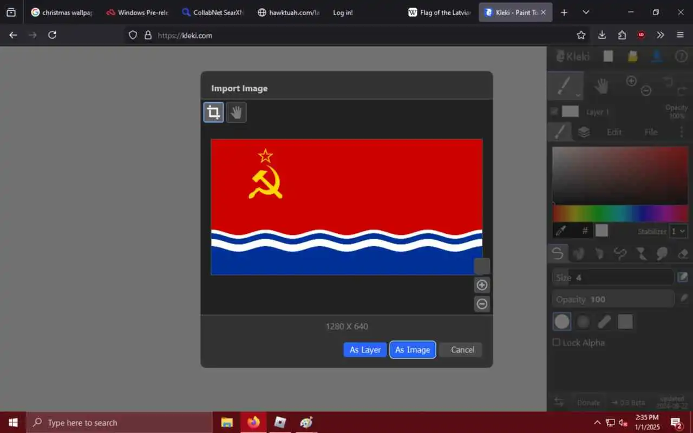Open the brush tool dropdown arrow
This screenshot has width=693, height=433.
click(x=578, y=95)
